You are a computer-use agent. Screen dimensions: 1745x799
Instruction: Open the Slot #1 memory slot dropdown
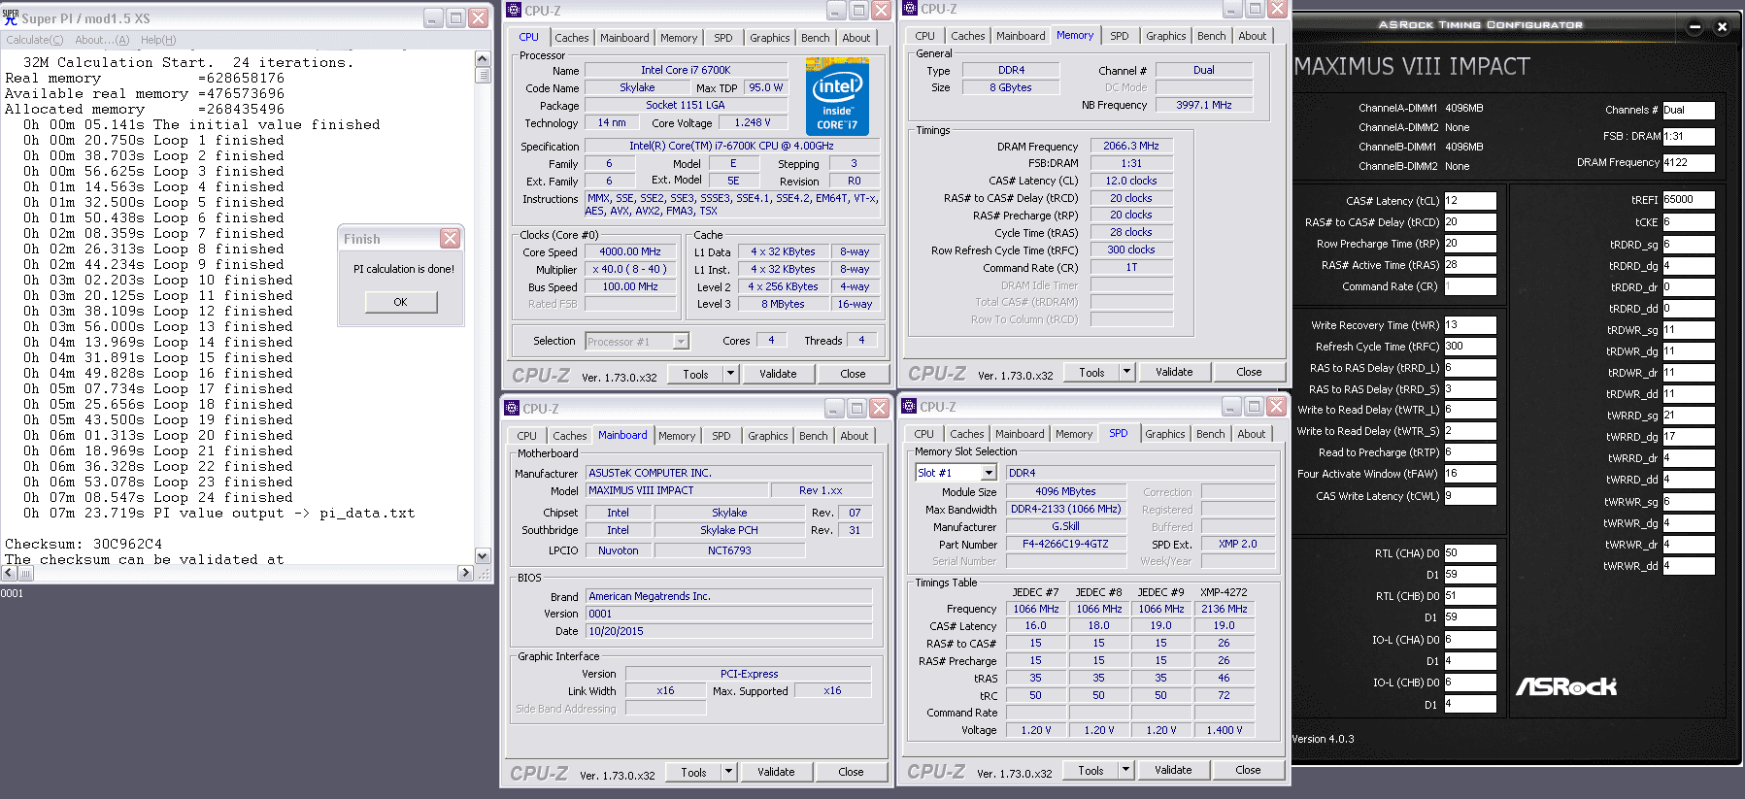click(989, 473)
